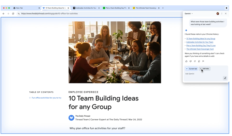
Task: Open the profile avatar in Gemini panel
Action: coord(218,14)
